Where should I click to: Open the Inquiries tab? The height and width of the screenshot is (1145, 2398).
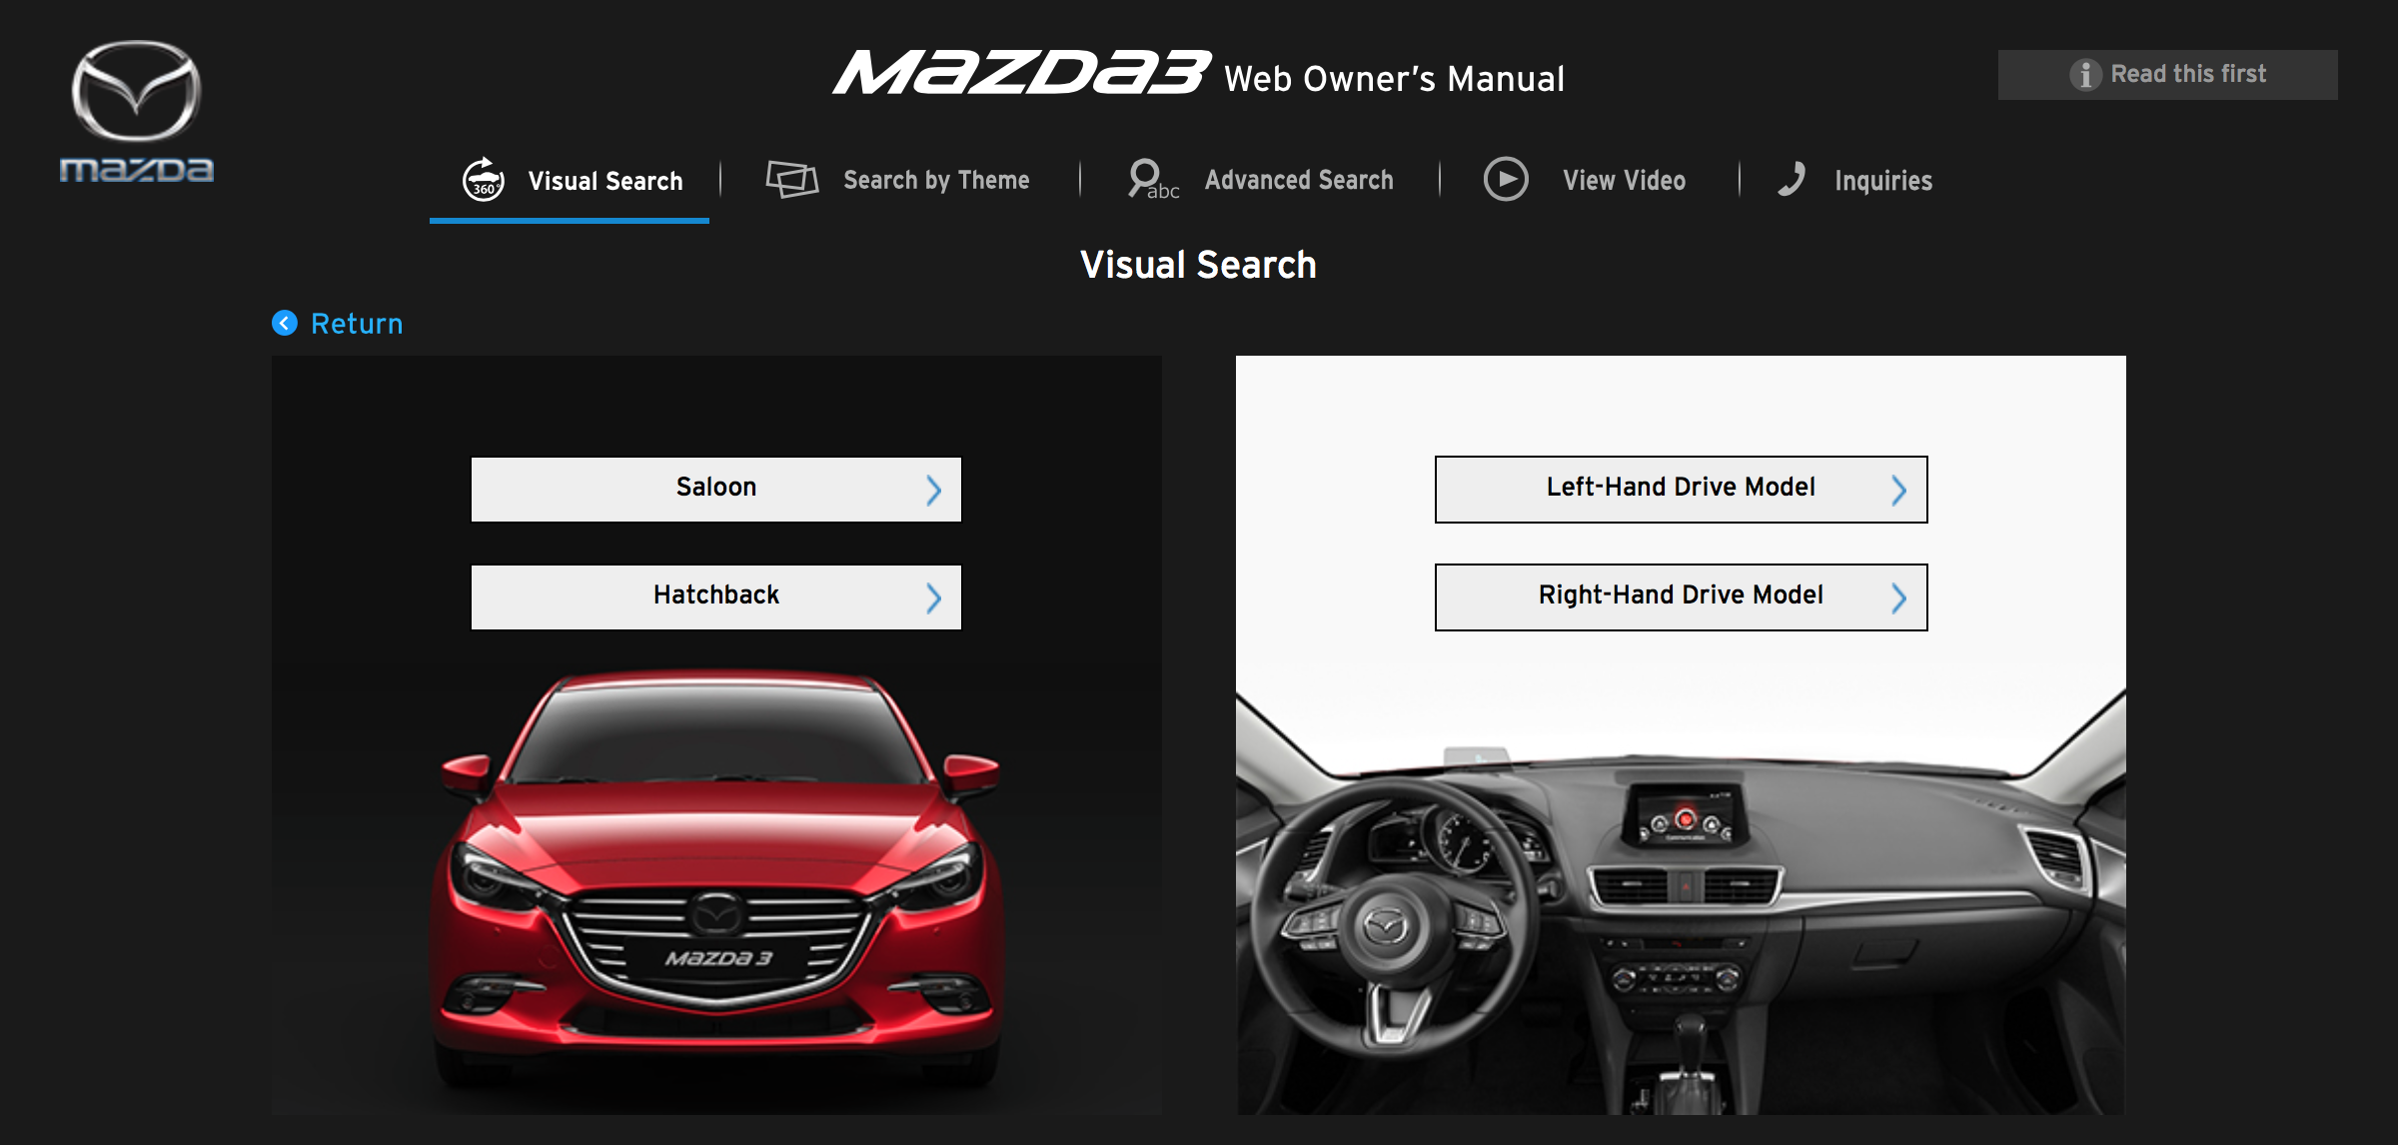tap(1882, 180)
